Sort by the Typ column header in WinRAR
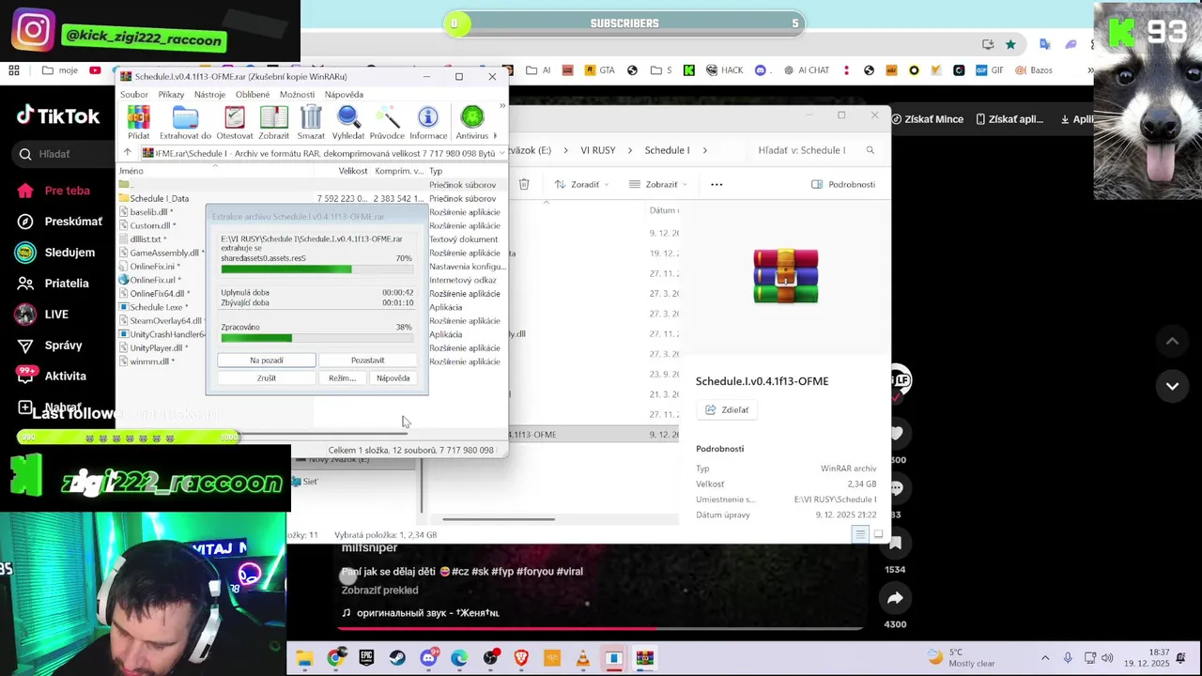 coord(436,171)
